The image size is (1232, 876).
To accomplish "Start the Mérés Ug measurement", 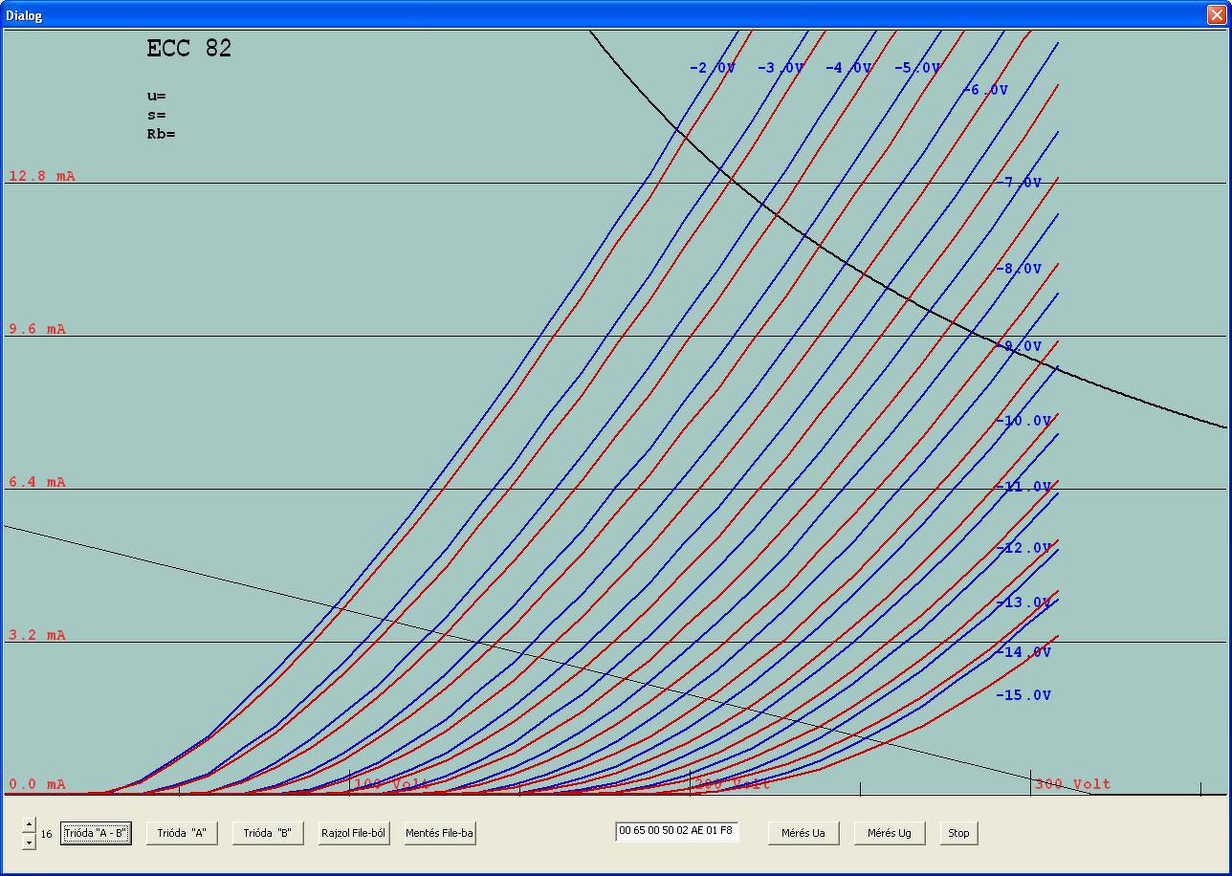I will [x=890, y=833].
